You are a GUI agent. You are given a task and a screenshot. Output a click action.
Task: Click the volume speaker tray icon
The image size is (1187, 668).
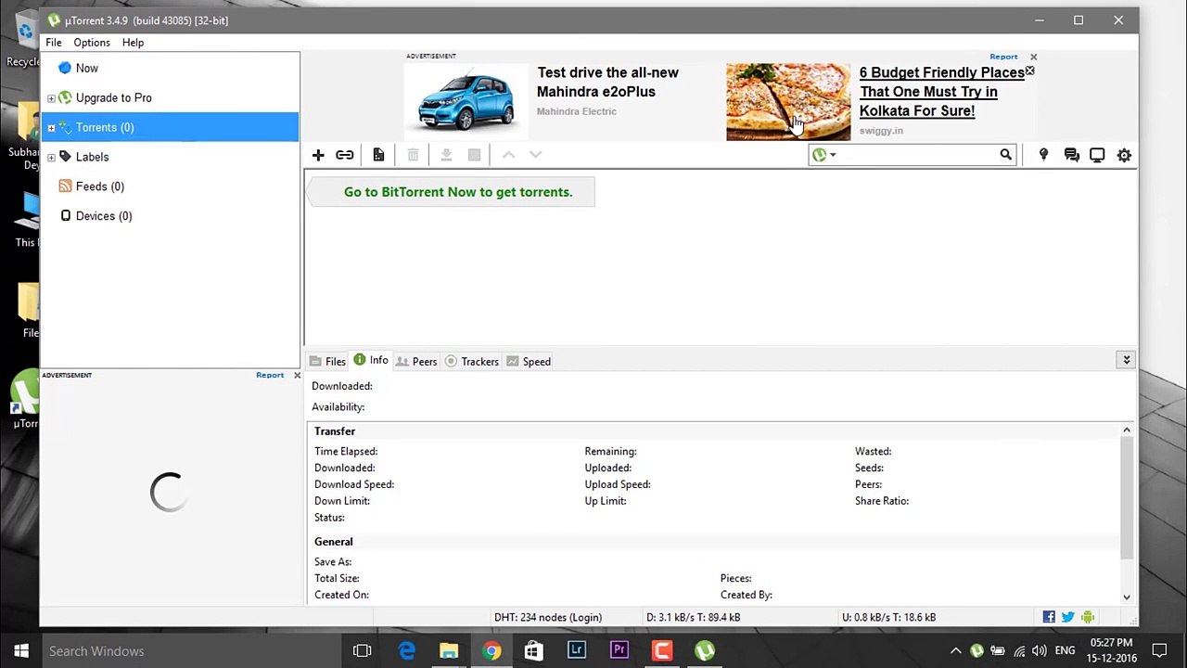point(1040,651)
